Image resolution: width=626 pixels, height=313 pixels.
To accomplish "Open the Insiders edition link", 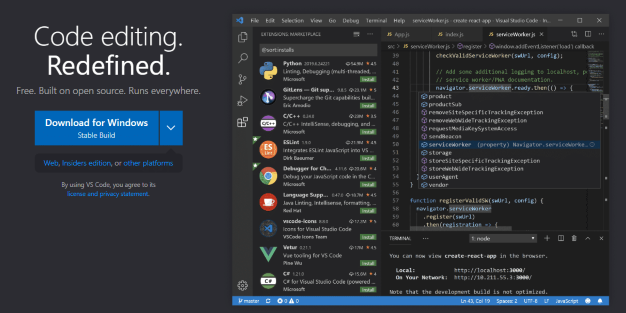I will (x=86, y=163).
